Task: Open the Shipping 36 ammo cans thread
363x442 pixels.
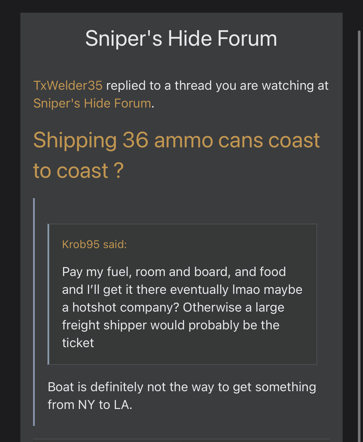Action: 176,155
